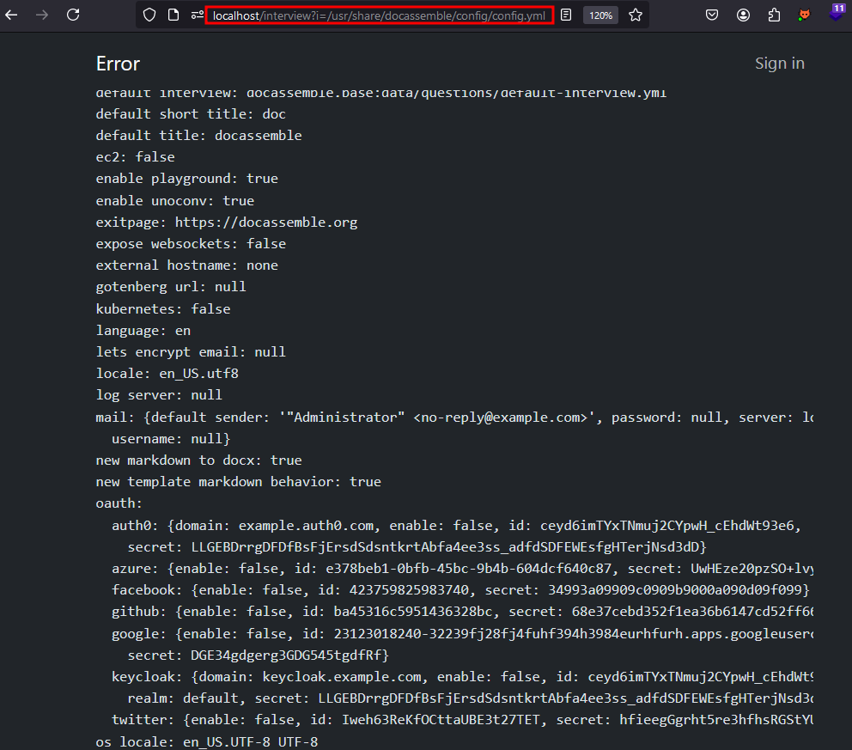Click 'new markdown to docx: true' line
This screenshot has width=852, height=750.
coord(199,460)
